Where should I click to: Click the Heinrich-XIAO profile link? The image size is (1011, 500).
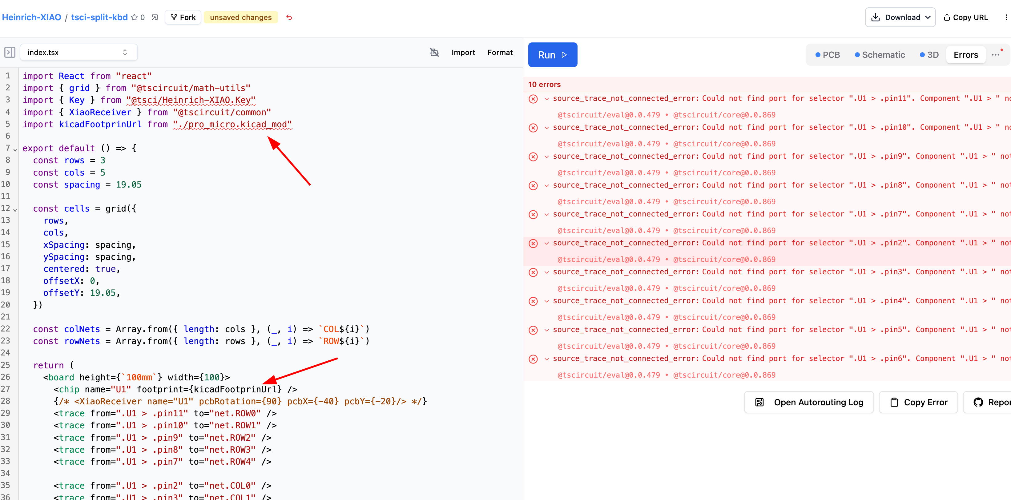click(x=32, y=17)
